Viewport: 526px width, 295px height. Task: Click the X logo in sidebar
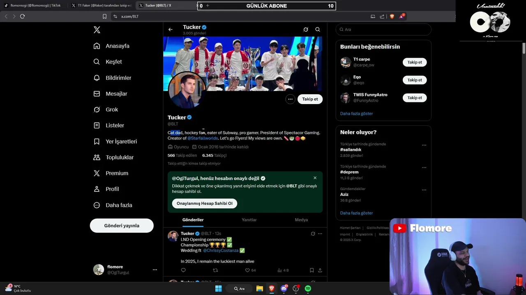(97, 30)
